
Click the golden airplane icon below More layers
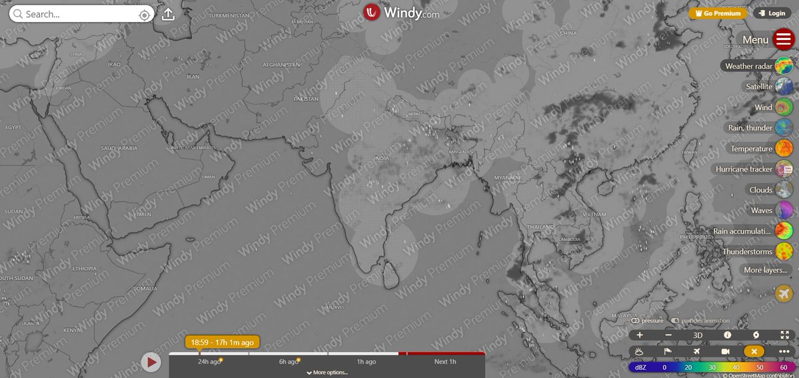click(784, 293)
